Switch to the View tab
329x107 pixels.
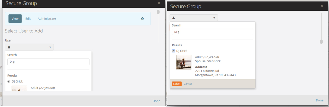click(15, 19)
